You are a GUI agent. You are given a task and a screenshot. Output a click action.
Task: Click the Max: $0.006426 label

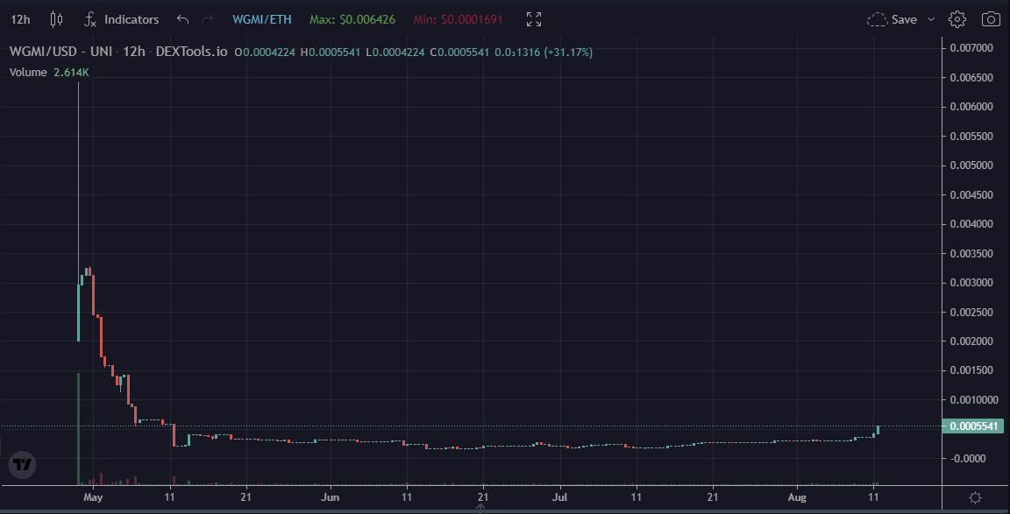[x=351, y=19]
